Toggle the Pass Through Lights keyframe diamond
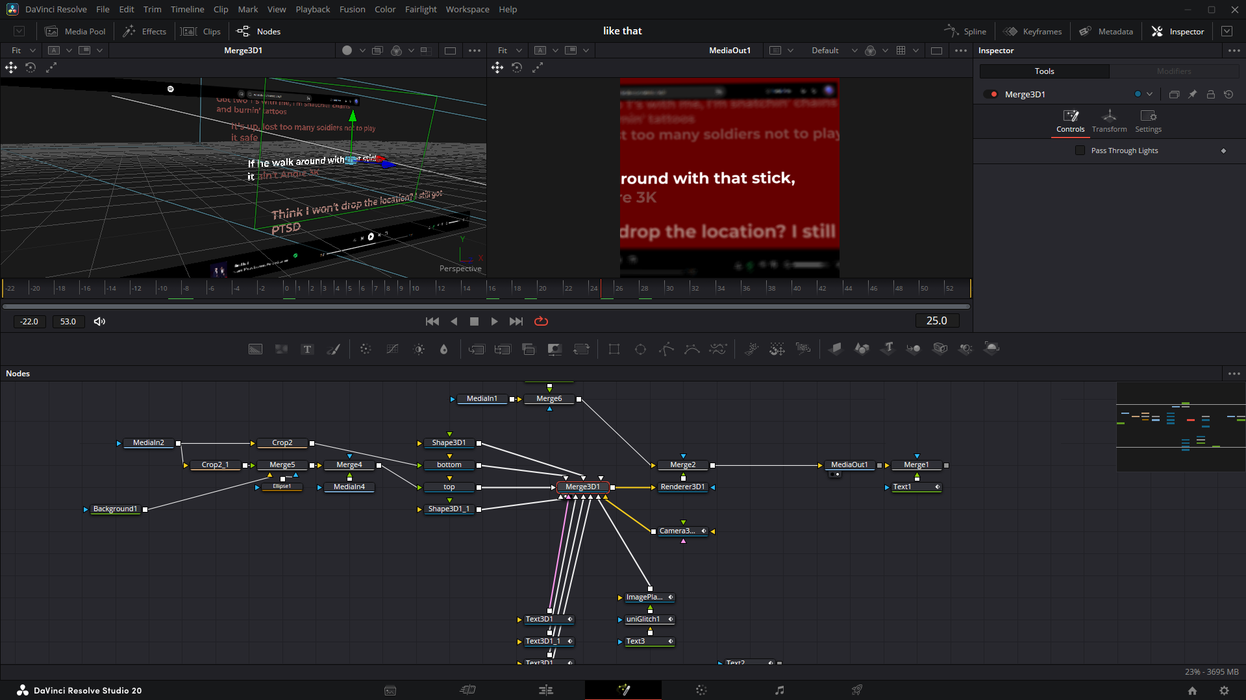 [1223, 151]
